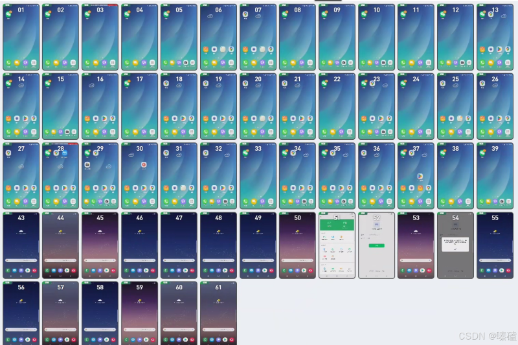Open the apps drawer icon on phone 10

tap(390, 62)
